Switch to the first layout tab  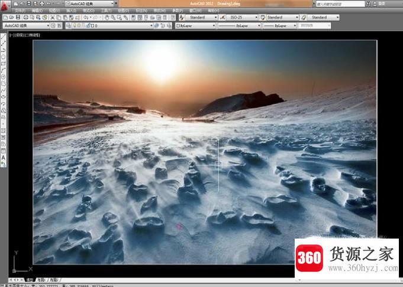[41, 280]
